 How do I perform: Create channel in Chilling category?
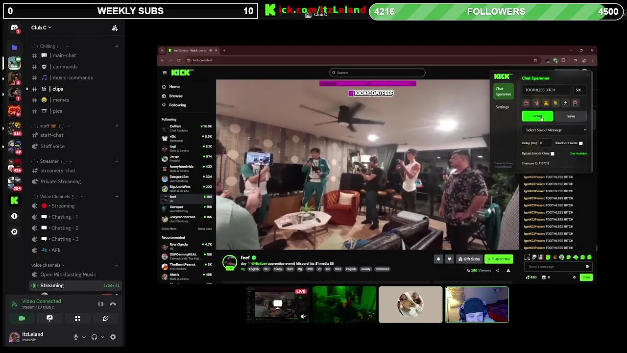pos(117,46)
